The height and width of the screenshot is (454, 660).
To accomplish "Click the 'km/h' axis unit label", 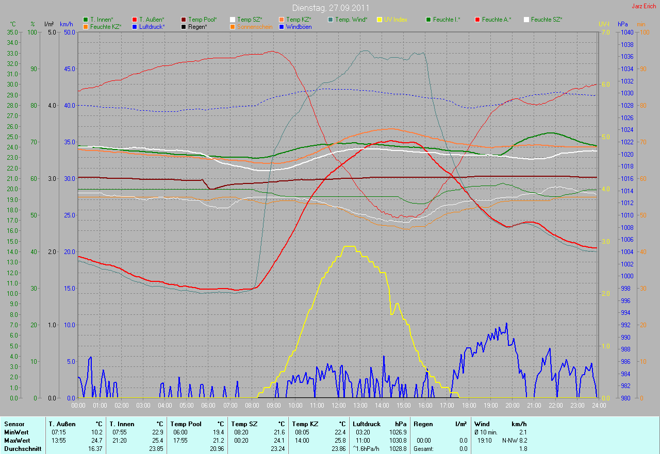I will 67,24.
